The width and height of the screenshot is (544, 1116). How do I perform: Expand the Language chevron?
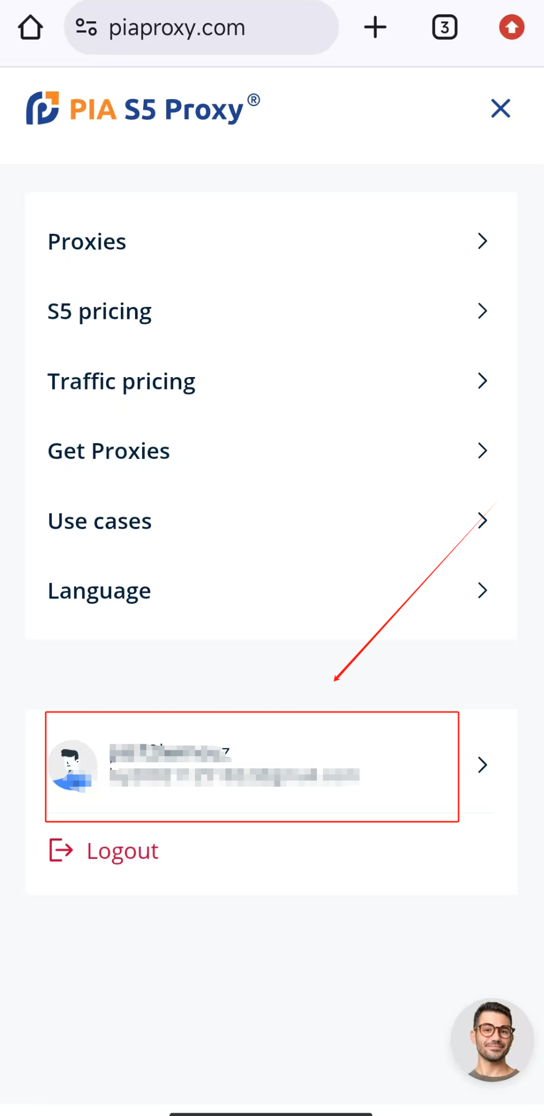[482, 590]
